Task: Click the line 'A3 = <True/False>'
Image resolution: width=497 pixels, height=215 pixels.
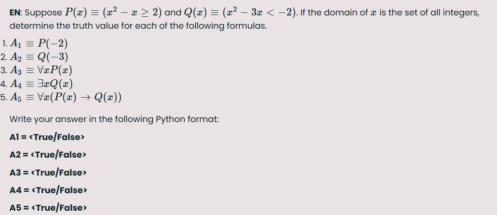Action: 48,173
